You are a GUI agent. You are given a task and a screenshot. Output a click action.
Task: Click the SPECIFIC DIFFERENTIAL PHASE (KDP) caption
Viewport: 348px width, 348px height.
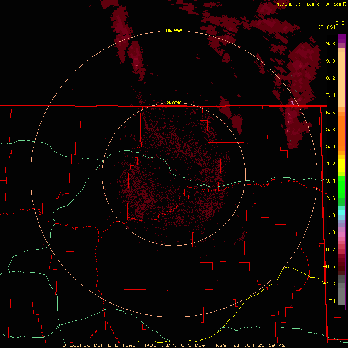(x=120, y=345)
